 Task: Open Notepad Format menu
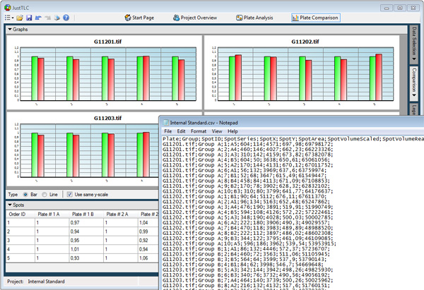tap(199, 131)
